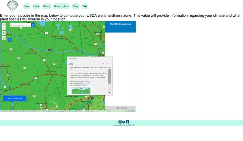
Task: Open the Plants page
Action: (36, 6)
